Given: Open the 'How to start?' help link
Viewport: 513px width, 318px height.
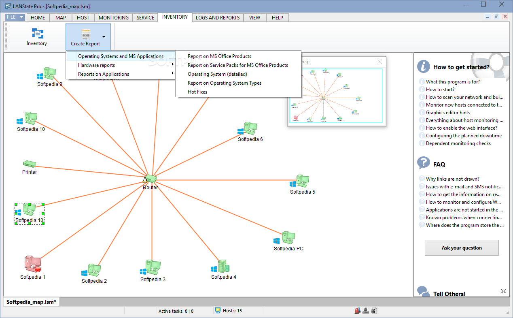Looking at the screenshot, I should pos(440,90).
